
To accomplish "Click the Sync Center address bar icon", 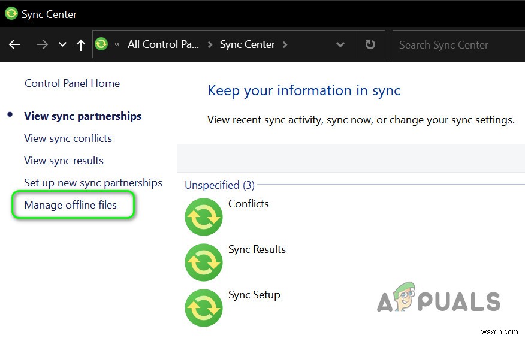I will 101,44.
